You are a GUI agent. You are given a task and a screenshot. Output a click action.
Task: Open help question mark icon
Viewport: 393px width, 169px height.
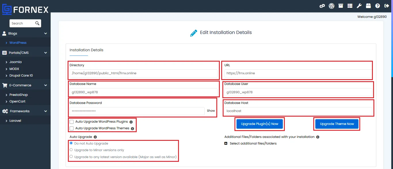(377, 6)
